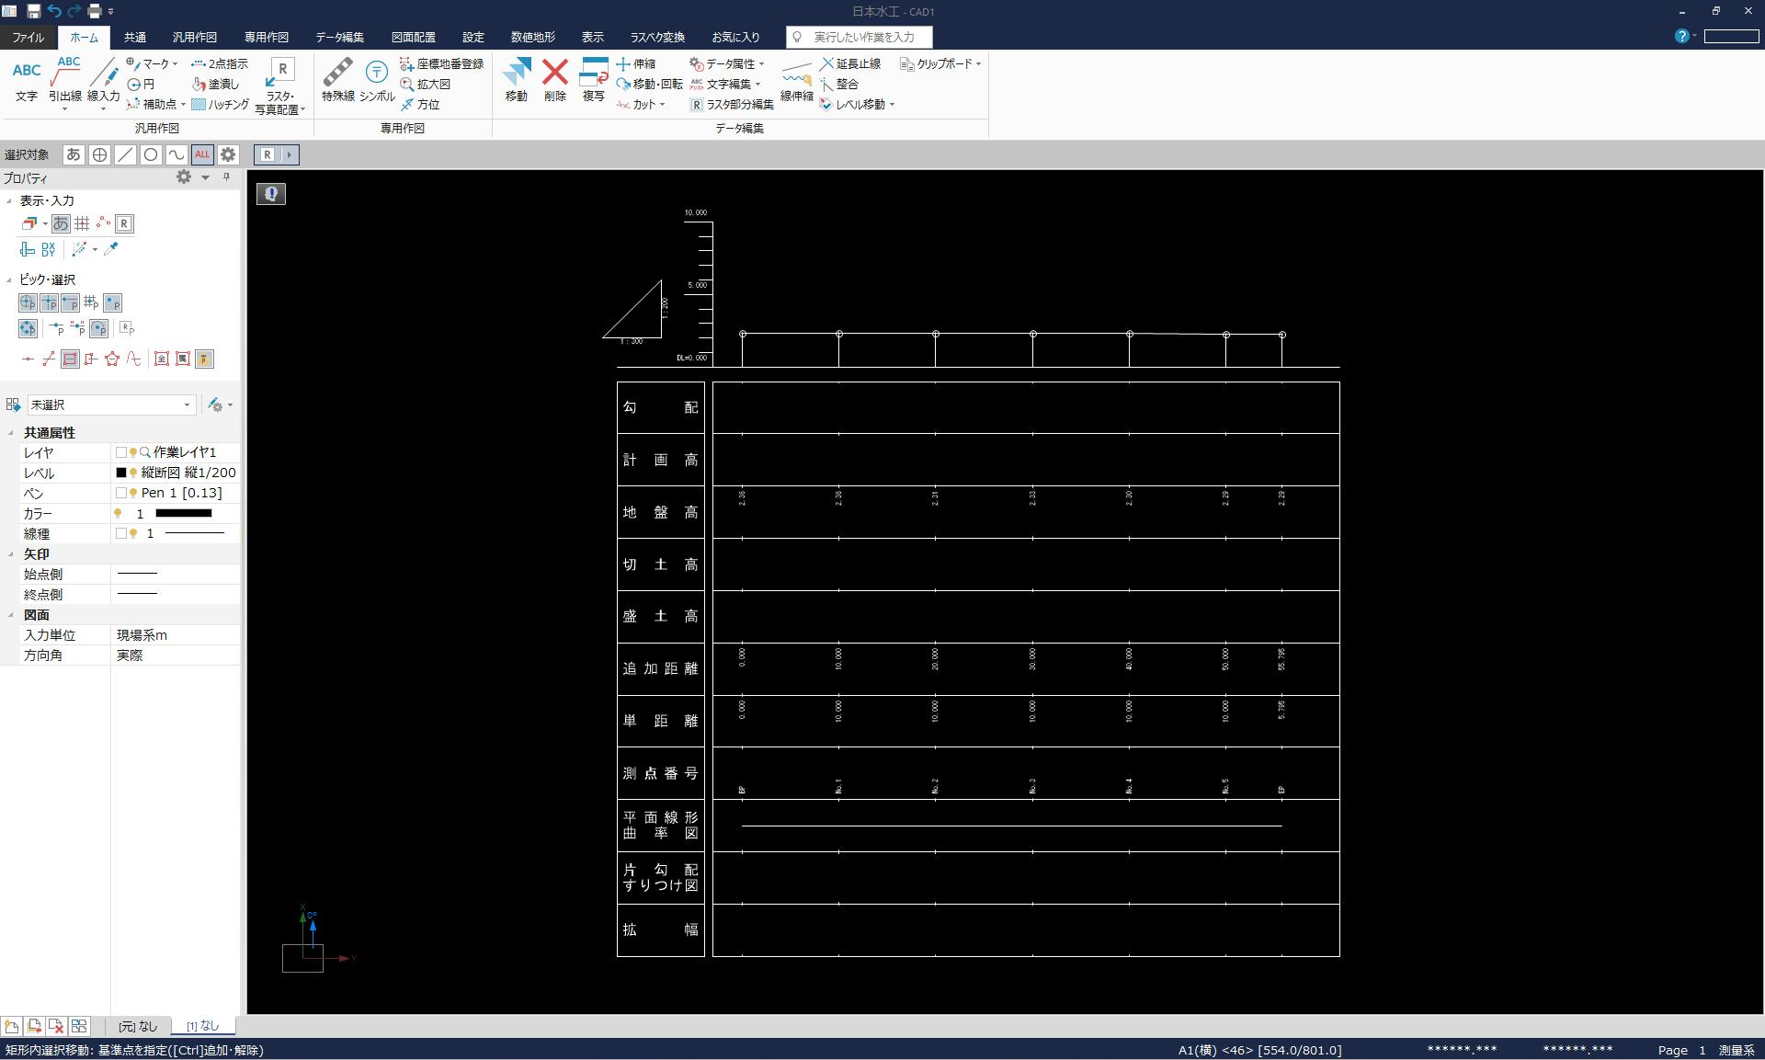Open the クリップボード dropdown
1765x1060 pixels.
tap(978, 63)
